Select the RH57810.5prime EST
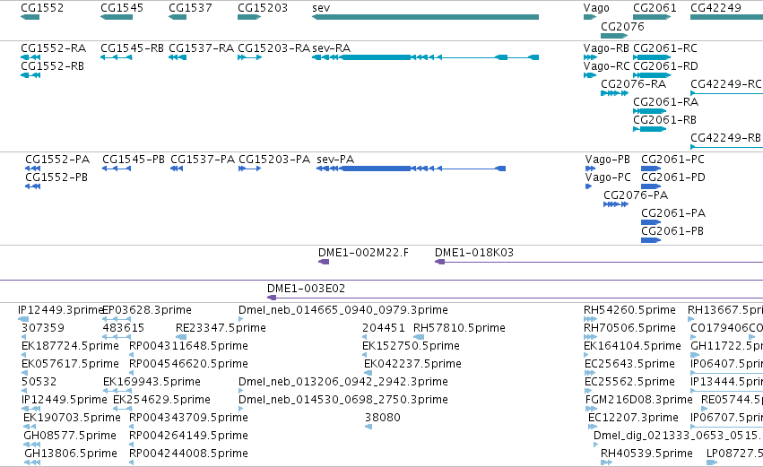 pos(419,337)
